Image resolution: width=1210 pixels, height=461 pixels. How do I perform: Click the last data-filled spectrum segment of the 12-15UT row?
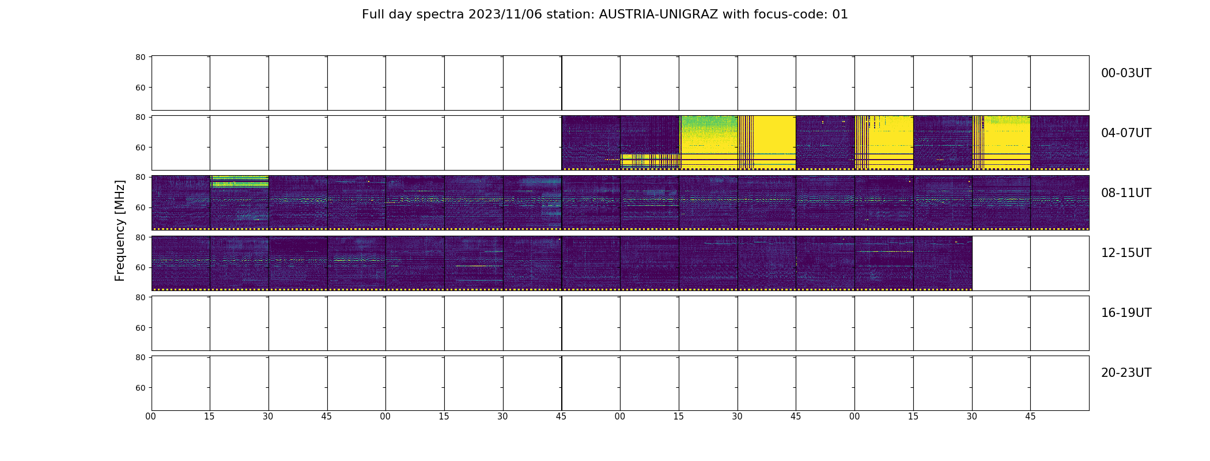coord(943,263)
